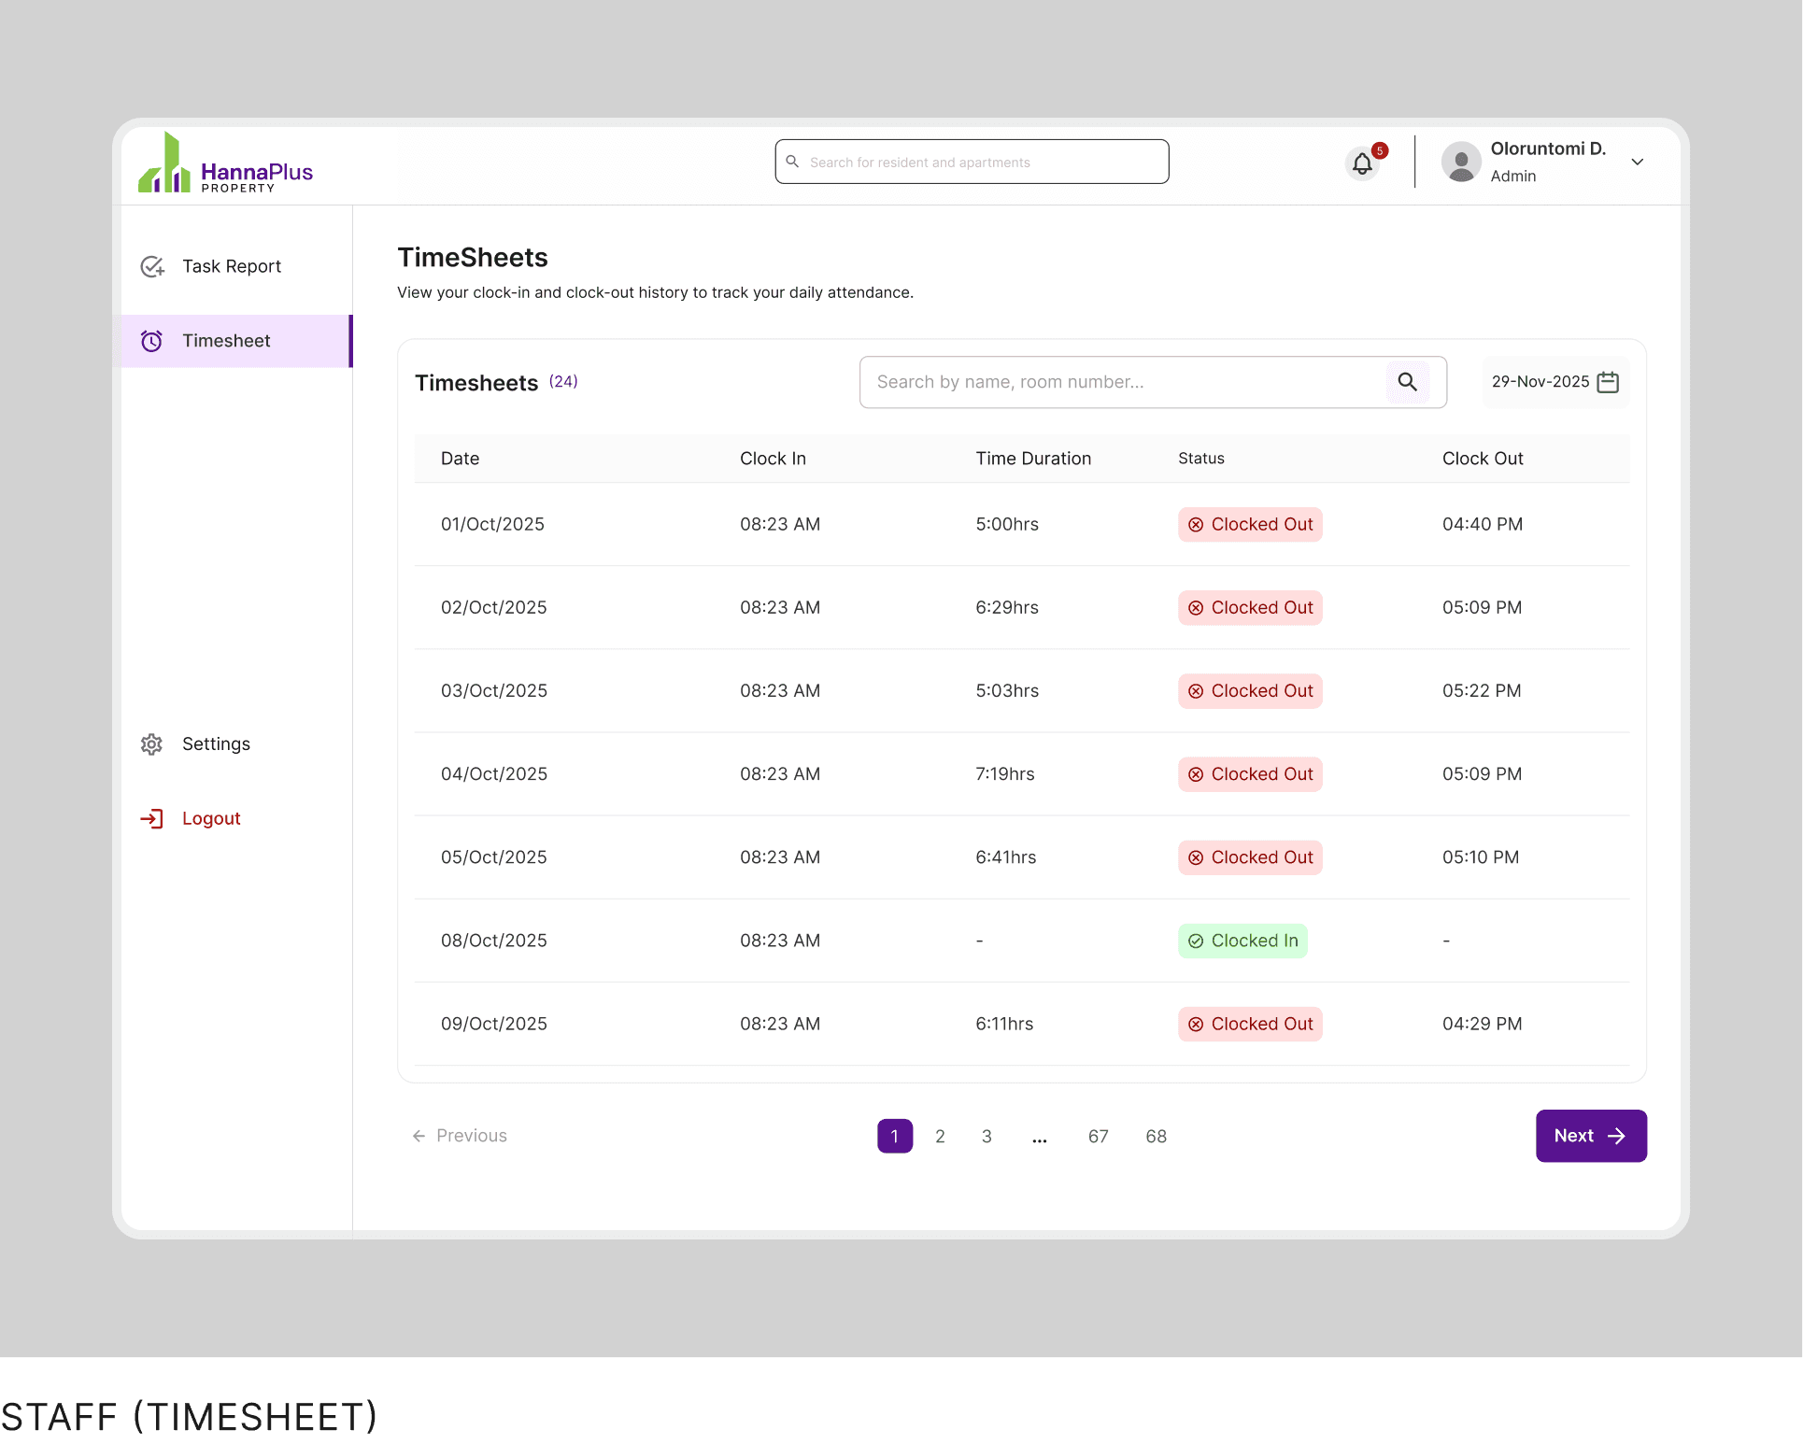Viewport: 1803px width, 1444px height.
Task: Click the notification bell icon
Action: (x=1362, y=164)
